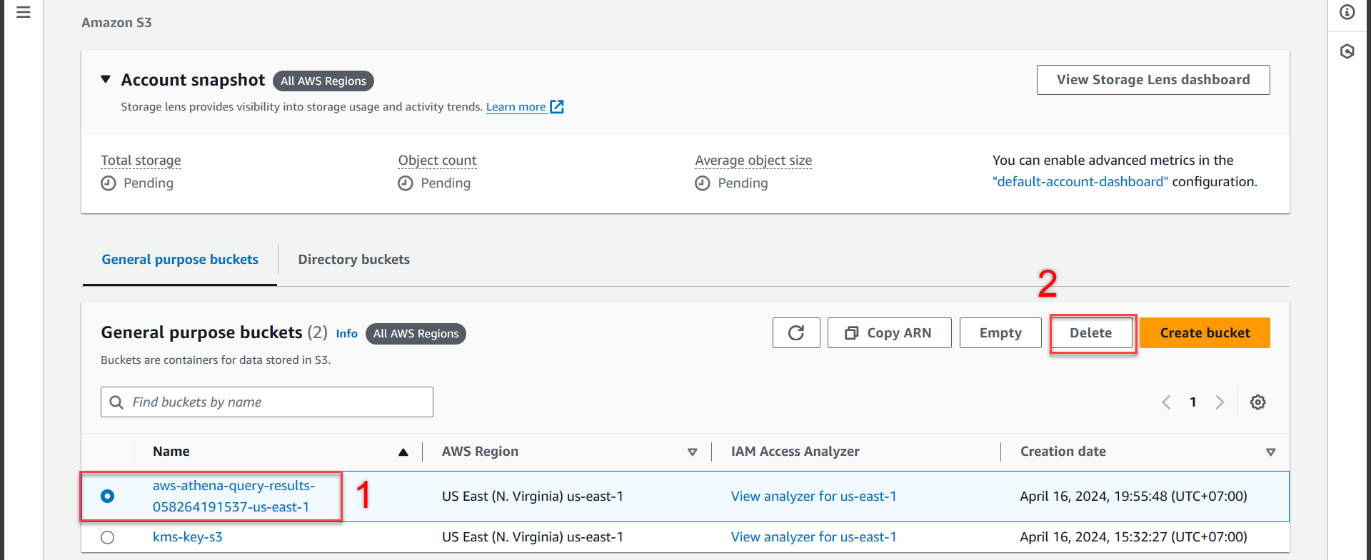Focus the Find buckets by name field
Image resolution: width=1371 pixels, height=560 pixels.
tap(267, 402)
